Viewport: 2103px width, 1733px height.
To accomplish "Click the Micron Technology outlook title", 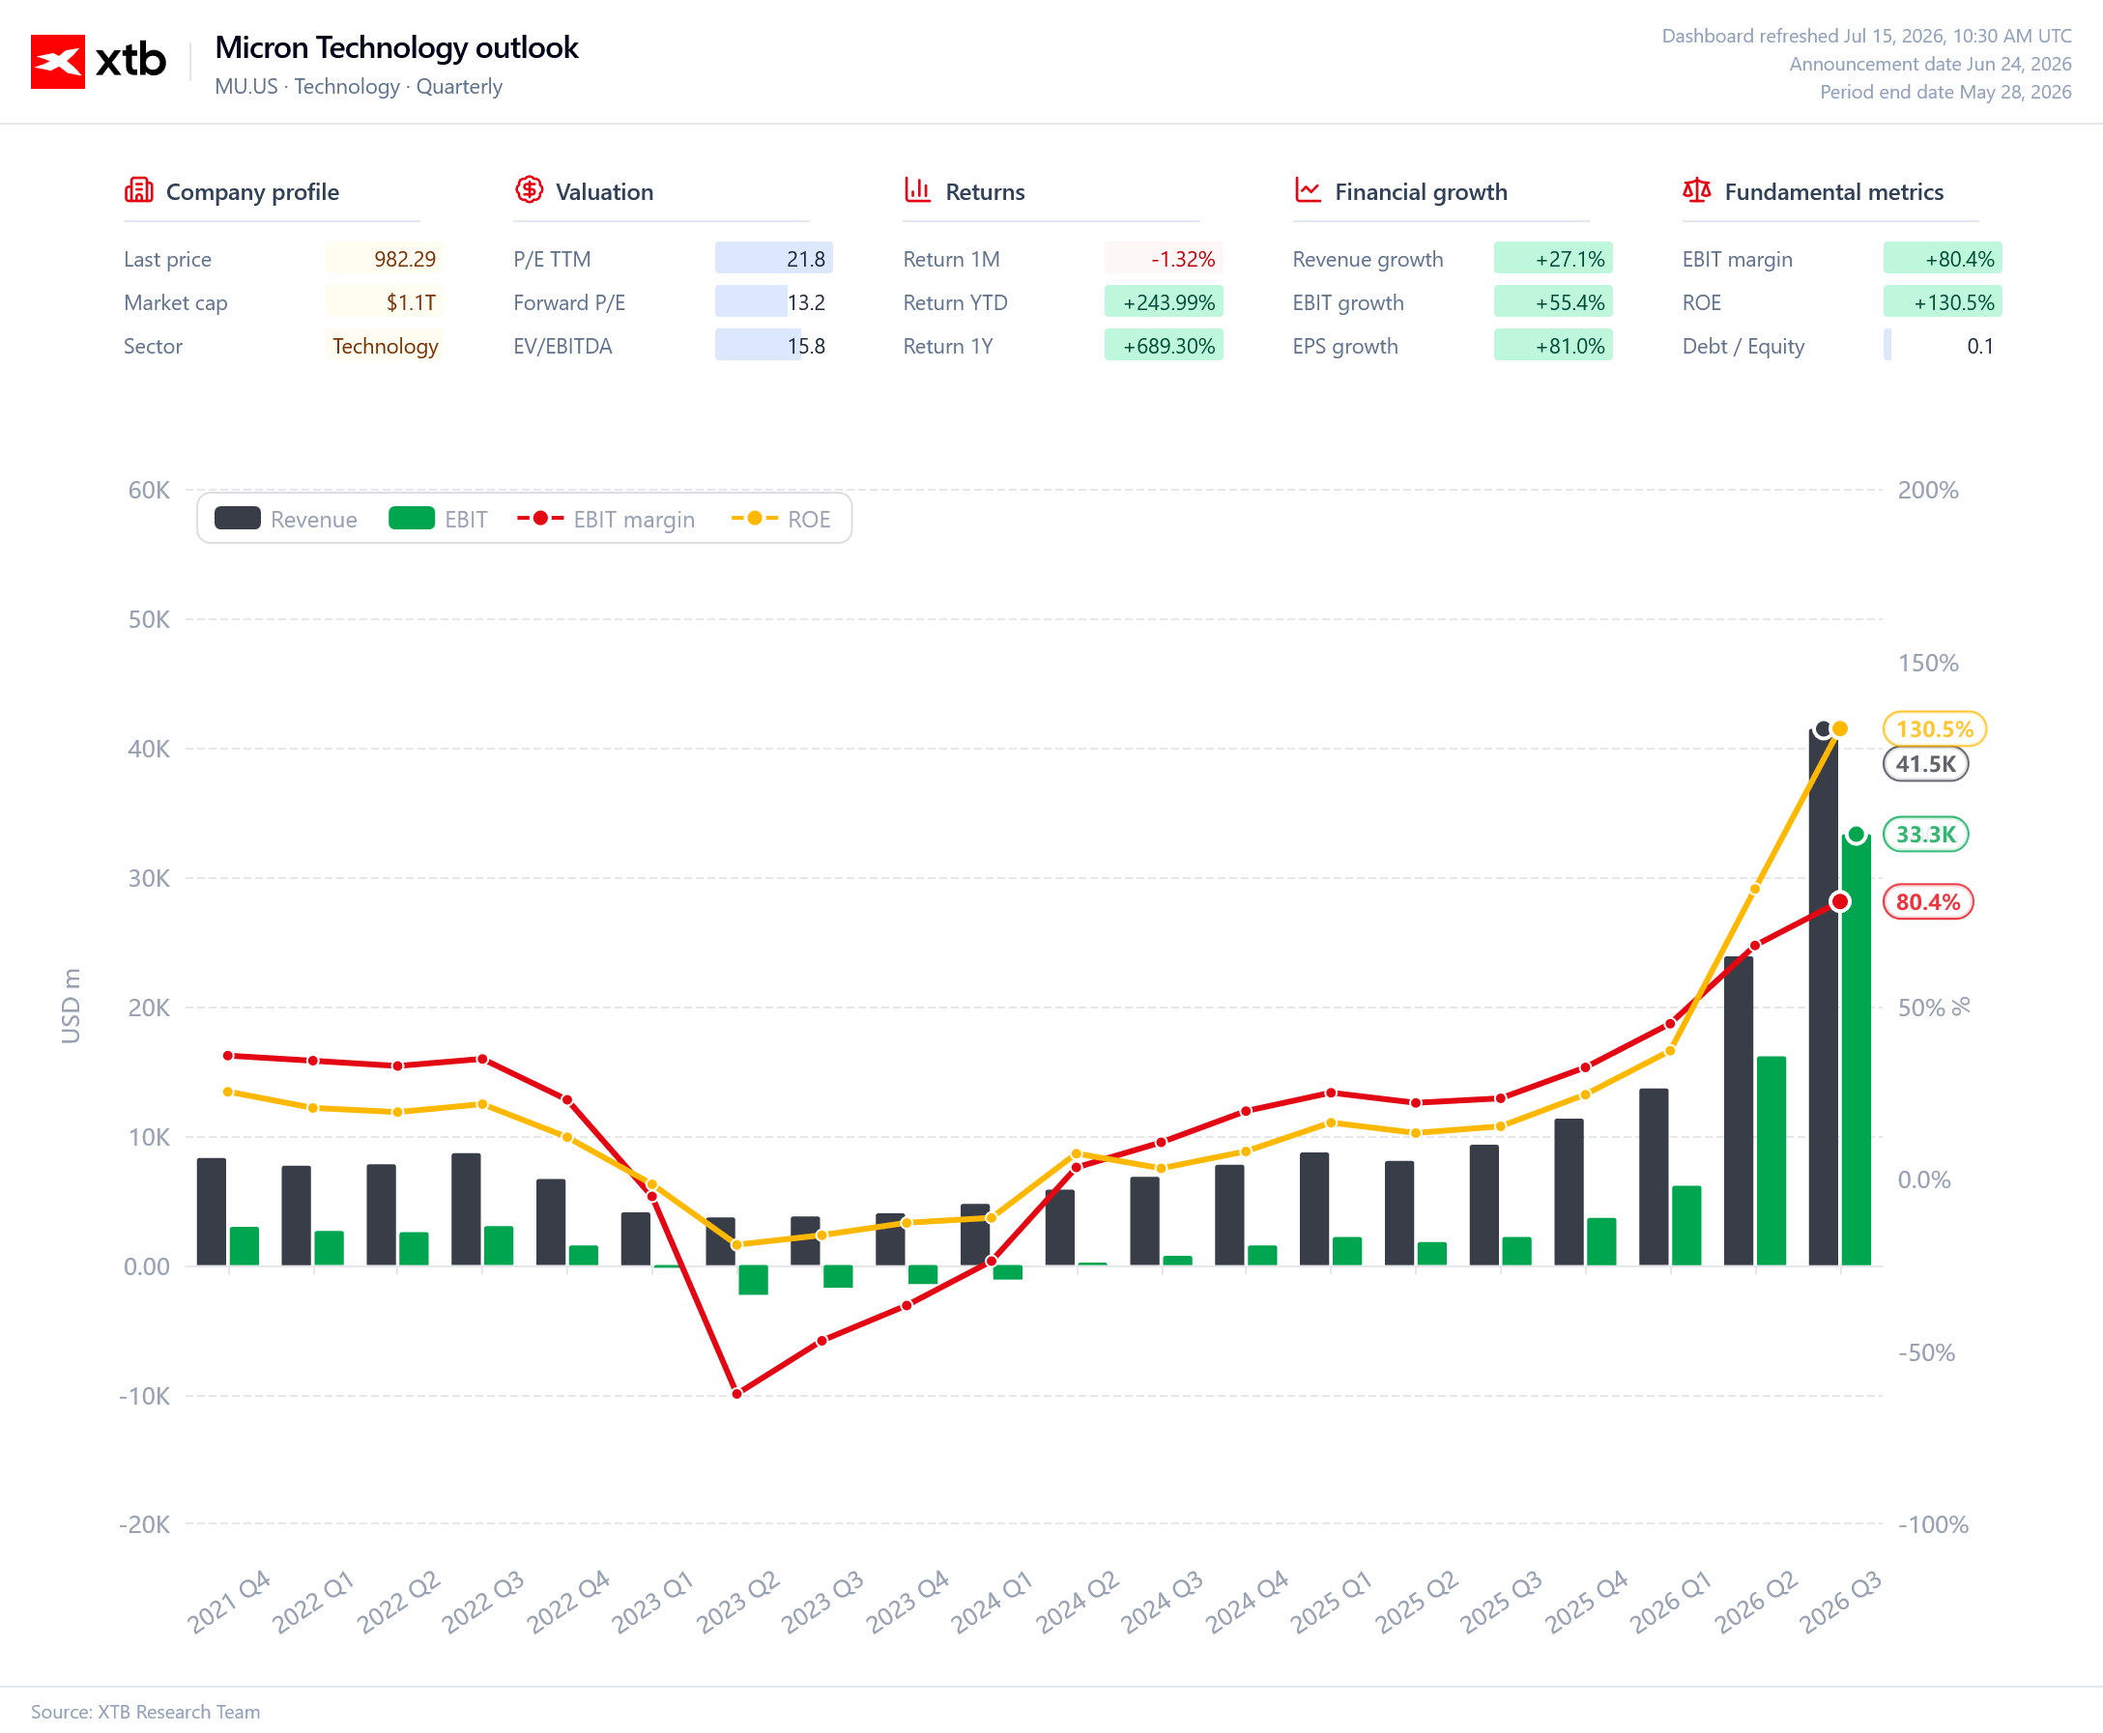I will click(396, 47).
